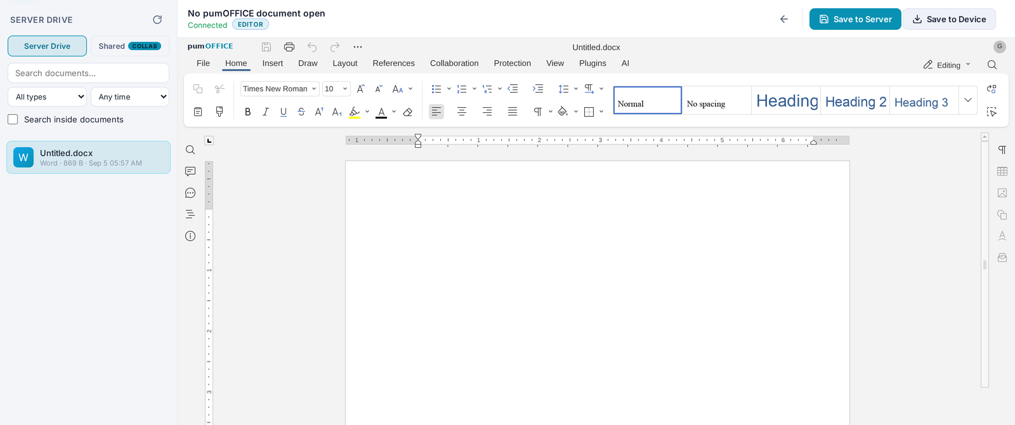Toggle nonprinting characters pilcrow in ribbon
Viewport: 1015px width, 425px height.
point(537,112)
